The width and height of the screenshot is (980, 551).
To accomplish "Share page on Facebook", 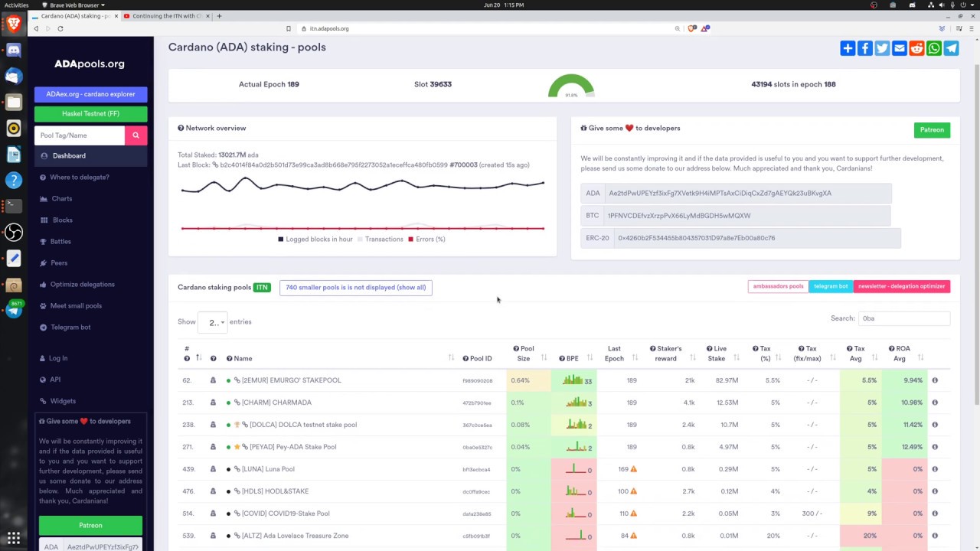I will (865, 48).
